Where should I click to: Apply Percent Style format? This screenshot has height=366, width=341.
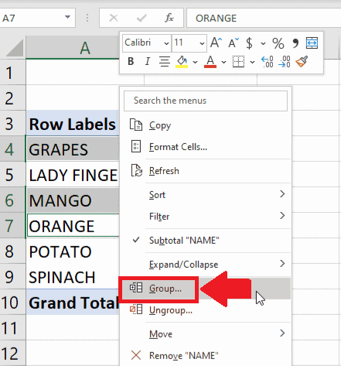point(278,43)
